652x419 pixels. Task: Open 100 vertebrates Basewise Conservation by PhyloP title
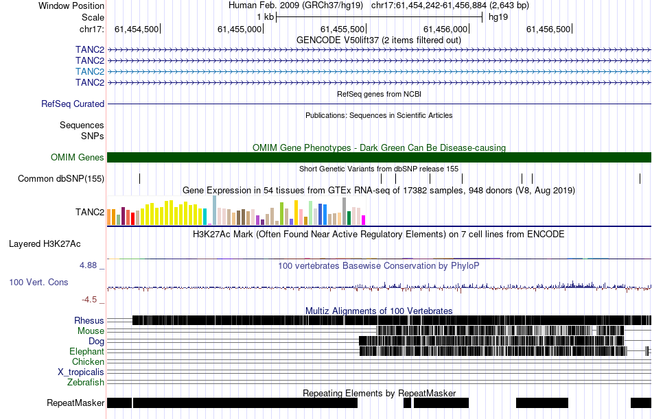(379, 265)
